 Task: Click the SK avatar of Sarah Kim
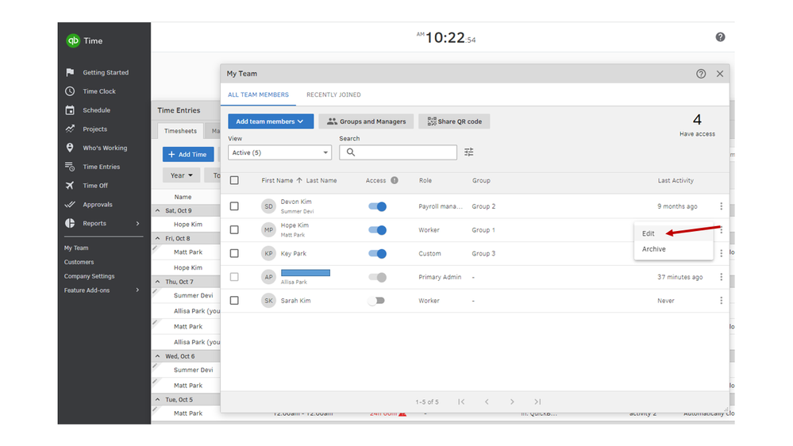click(268, 300)
